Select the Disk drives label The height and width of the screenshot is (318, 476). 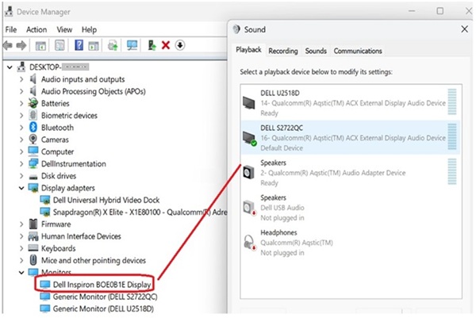coord(59,176)
